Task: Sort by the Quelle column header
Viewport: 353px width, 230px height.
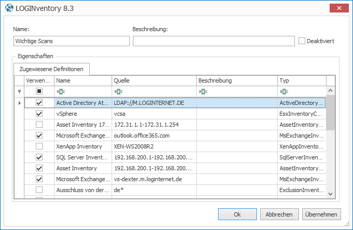Action: [154, 80]
